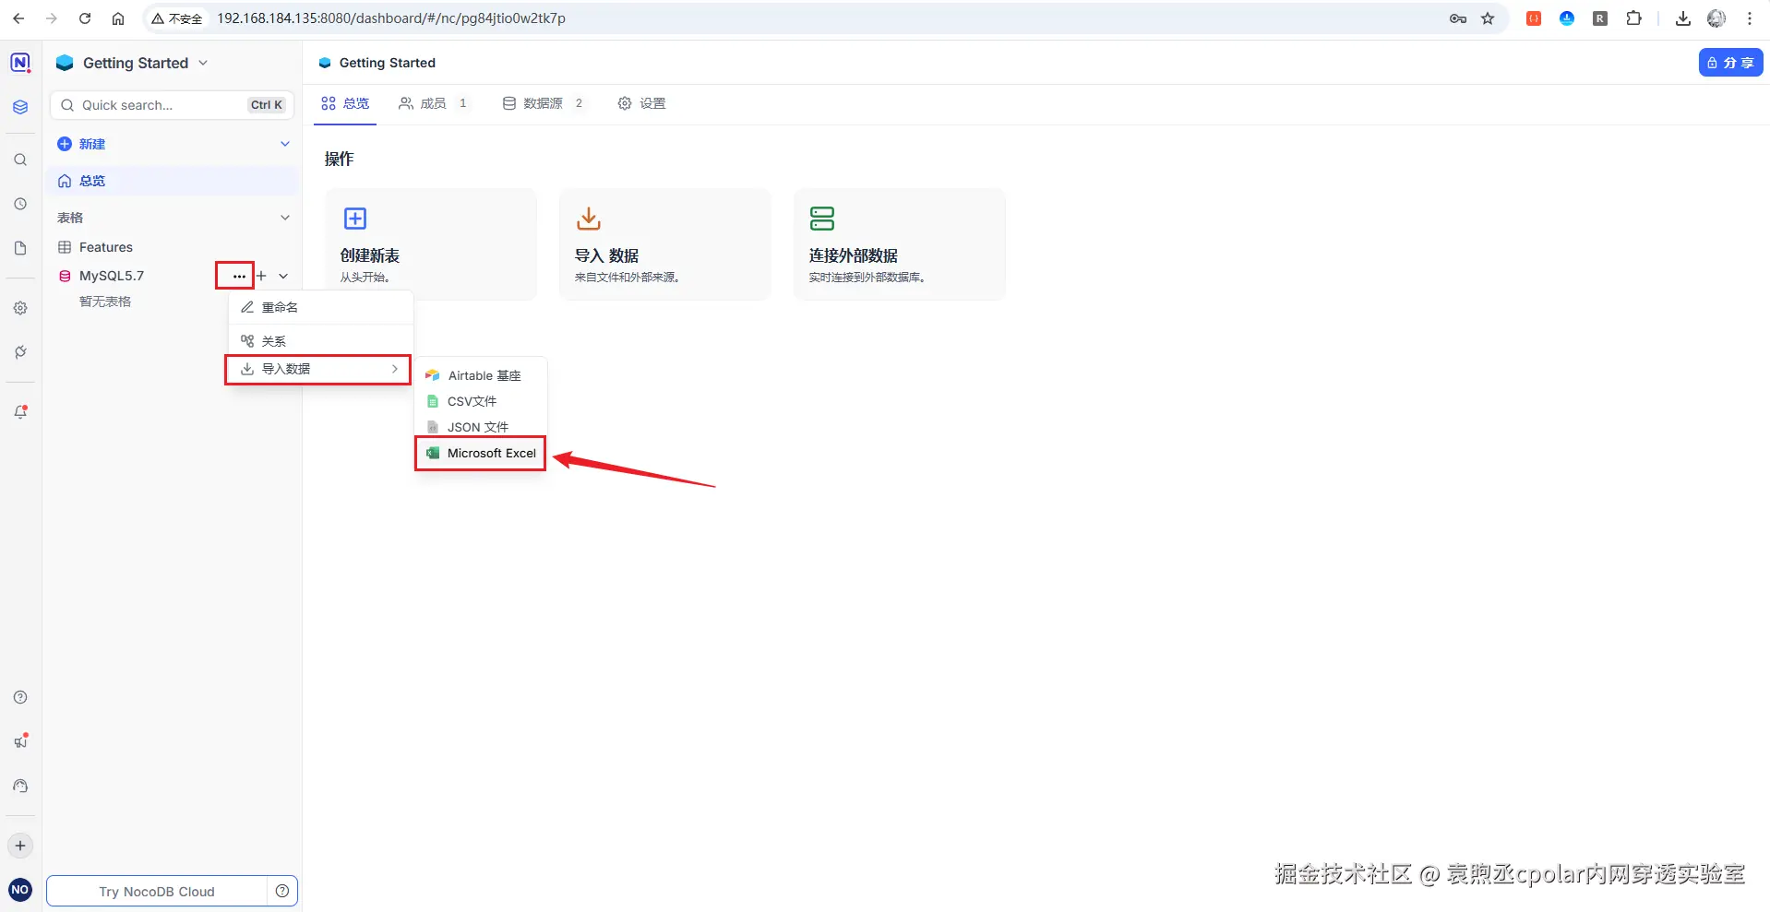Switch to the 数据源 tab
Viewport: 1770px width, 912px height.
543,103
